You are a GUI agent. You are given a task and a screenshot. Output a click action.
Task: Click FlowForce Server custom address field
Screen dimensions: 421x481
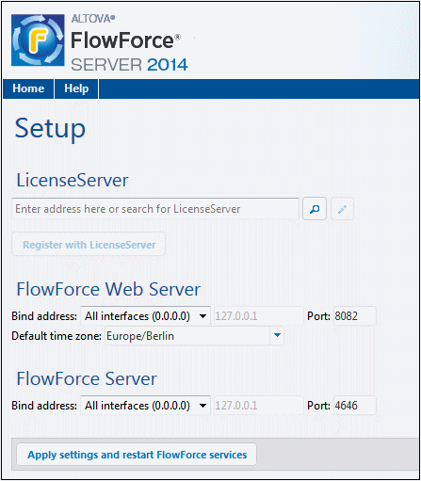(258, 406)
